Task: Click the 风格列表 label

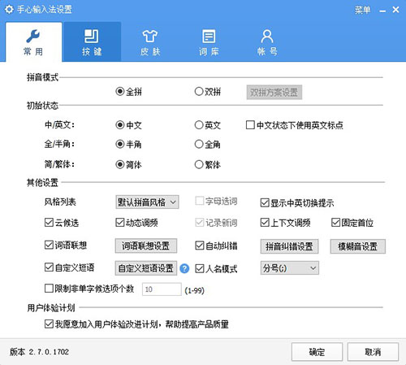Action: click(60, 202)
